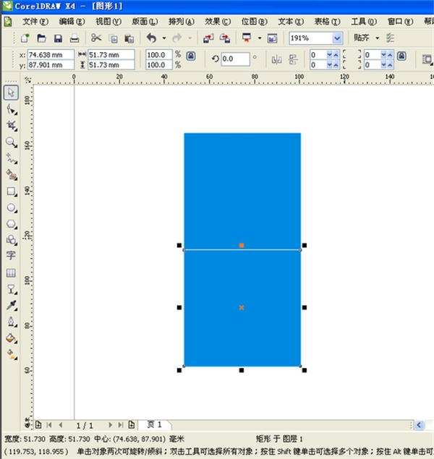Open the 版面(L) menu
The width and height of the screenshot is (434, 459).
coord(145,22)
